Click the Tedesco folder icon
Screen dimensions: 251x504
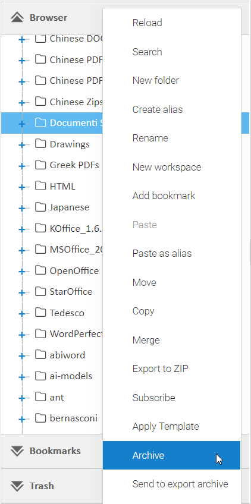pyautogui.click(x=40, y=313)
